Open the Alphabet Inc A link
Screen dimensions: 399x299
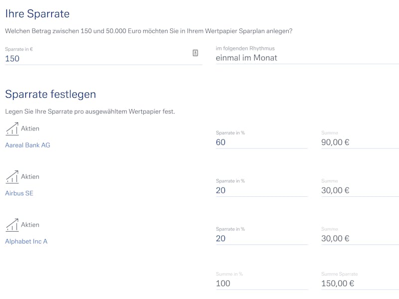coord(26,241)
